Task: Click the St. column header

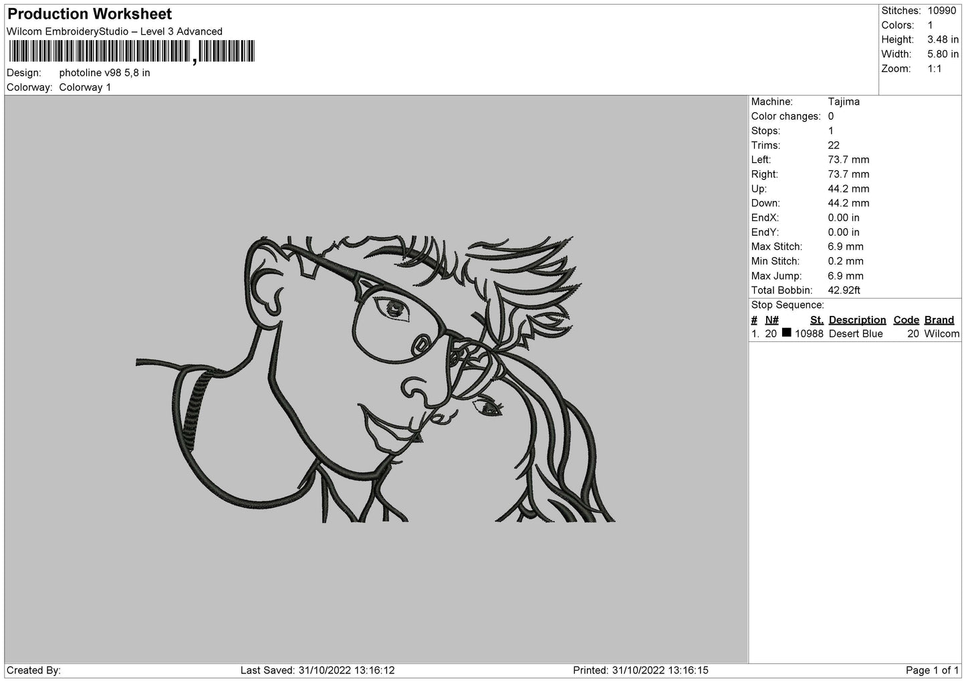Action: click(x=817, y=320)
